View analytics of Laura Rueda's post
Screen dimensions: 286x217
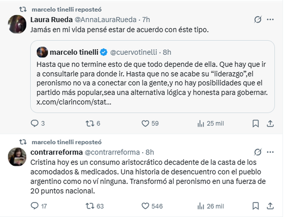tap(201, 123)
